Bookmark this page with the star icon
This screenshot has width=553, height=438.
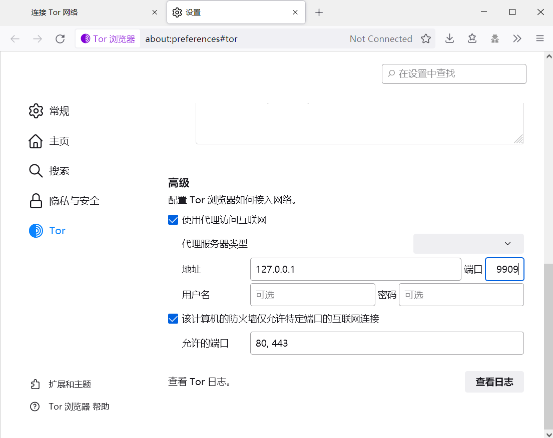tap(426, 39)
